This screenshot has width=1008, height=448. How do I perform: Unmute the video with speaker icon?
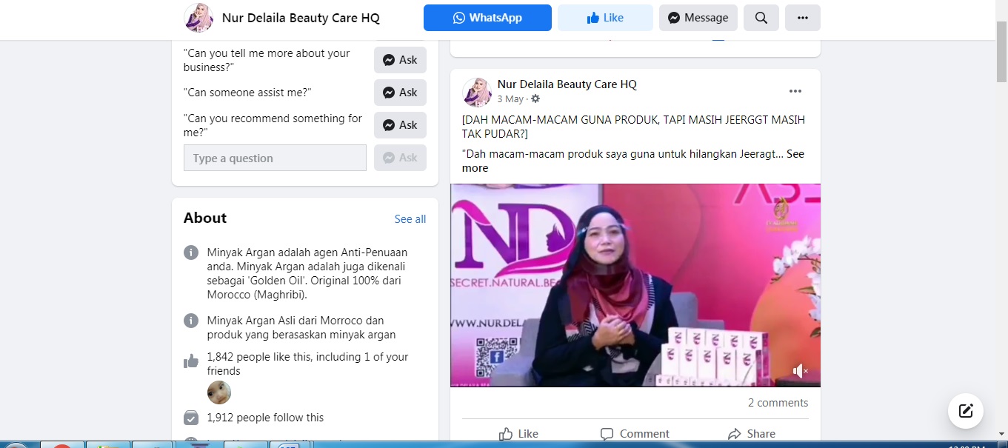coord(800,371)
